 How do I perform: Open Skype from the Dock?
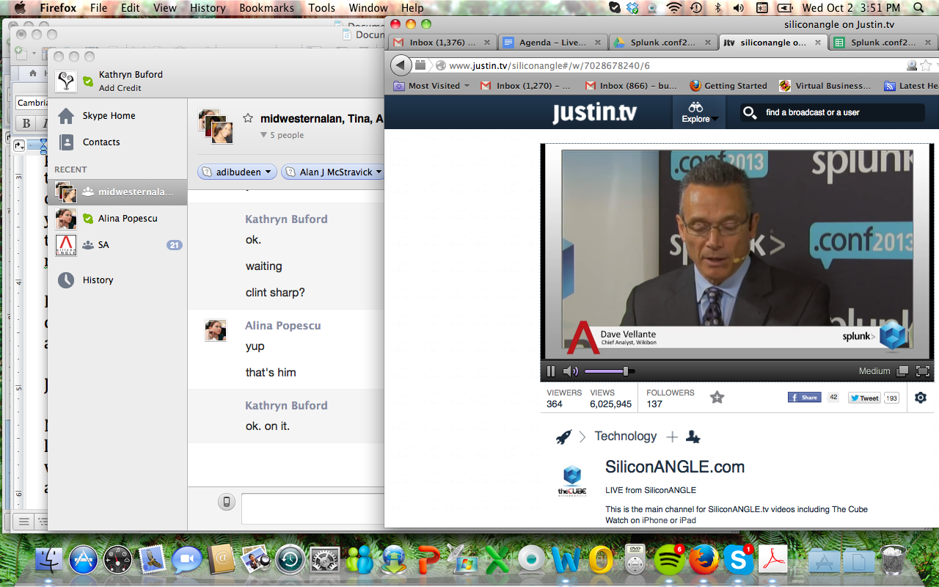pos(739,560)
